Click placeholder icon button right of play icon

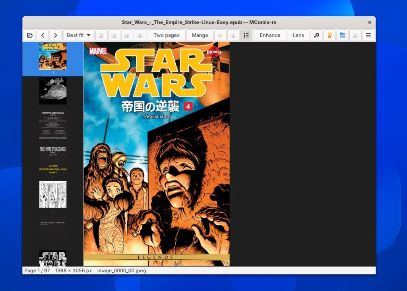[233, 35]
